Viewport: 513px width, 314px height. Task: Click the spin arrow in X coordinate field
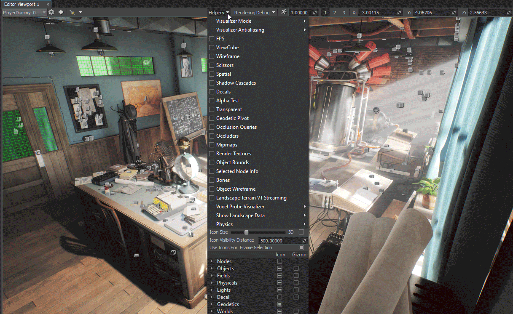(x=398, y=13)
